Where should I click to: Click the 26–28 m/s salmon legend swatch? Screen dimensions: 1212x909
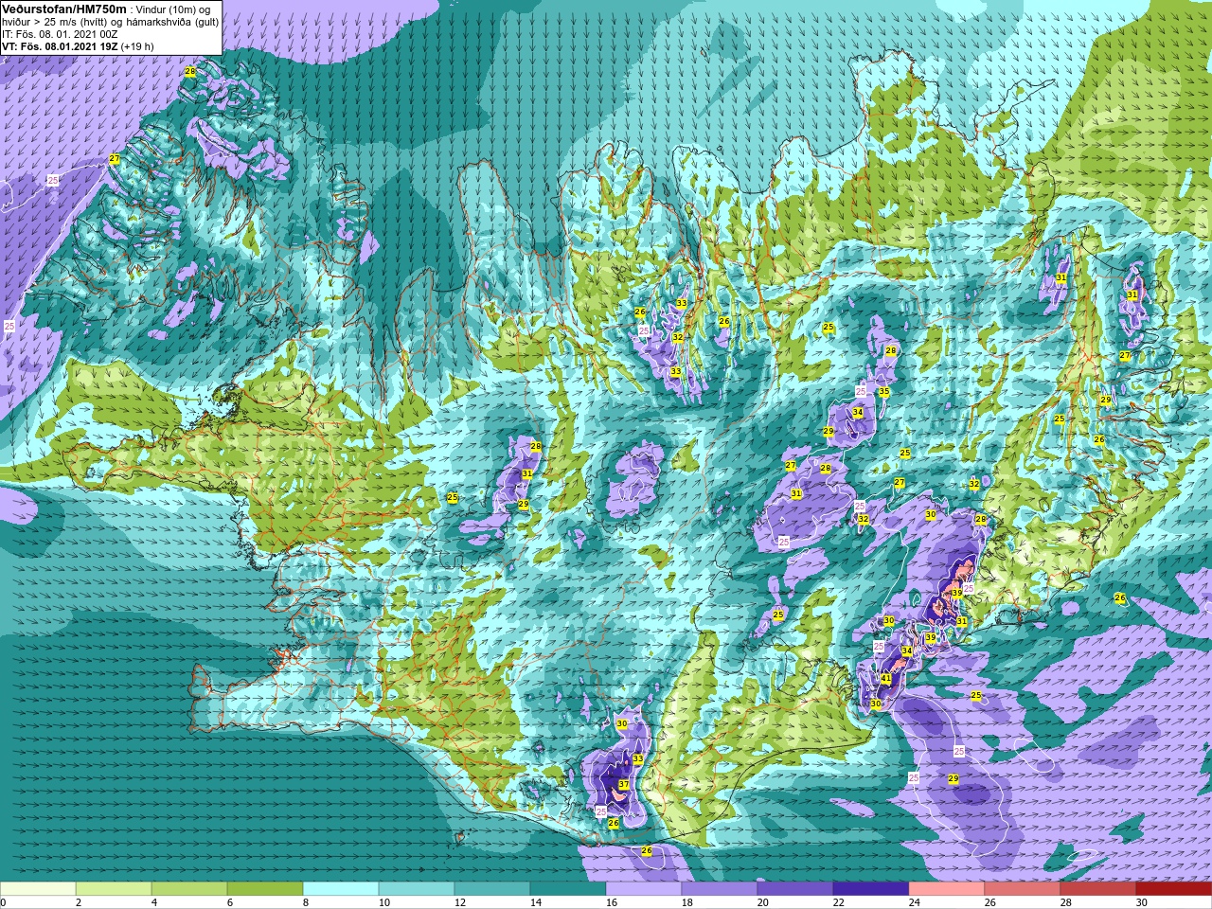1023,889
